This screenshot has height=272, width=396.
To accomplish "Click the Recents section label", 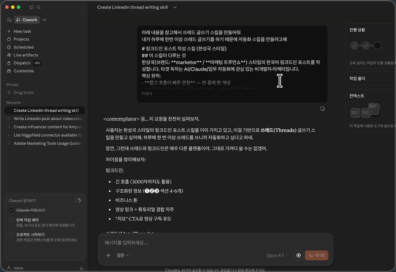I will click(x=13, y=102).
